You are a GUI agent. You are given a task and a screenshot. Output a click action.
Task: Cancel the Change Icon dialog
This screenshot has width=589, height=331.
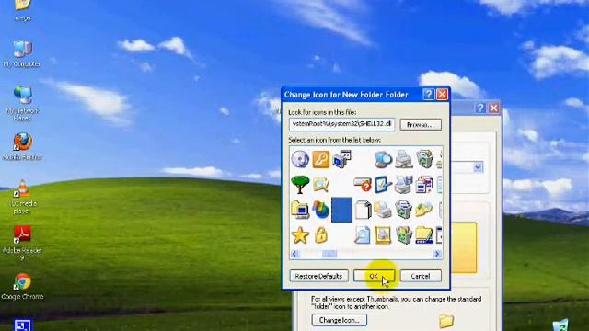point(421,276)
